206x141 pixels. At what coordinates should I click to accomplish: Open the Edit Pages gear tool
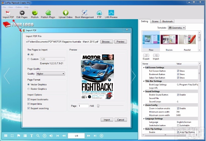[x=22, y=14]
